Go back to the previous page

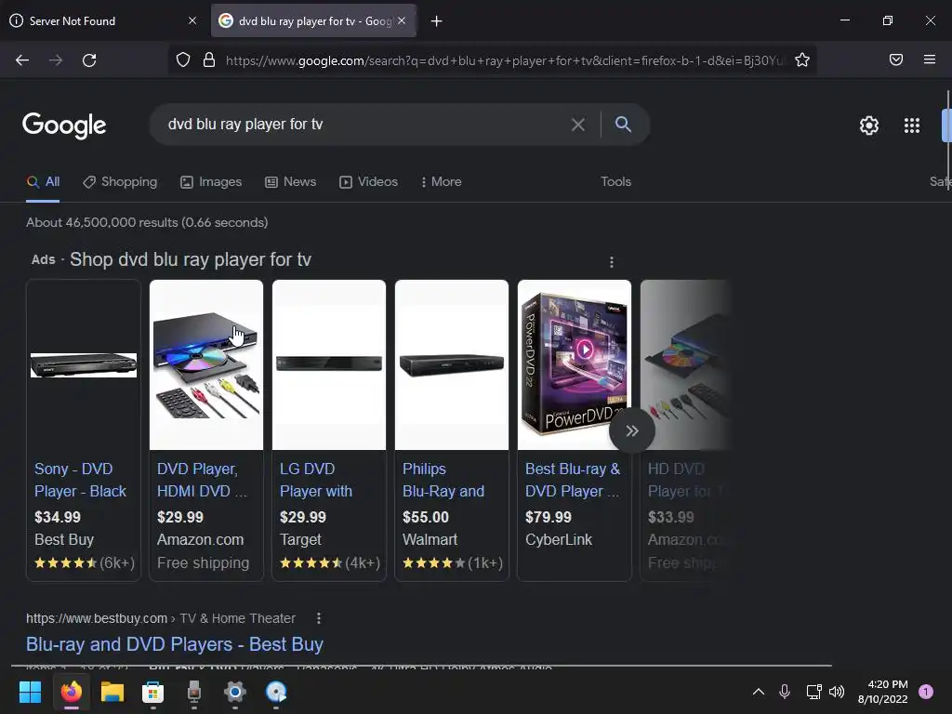[22, 60]
